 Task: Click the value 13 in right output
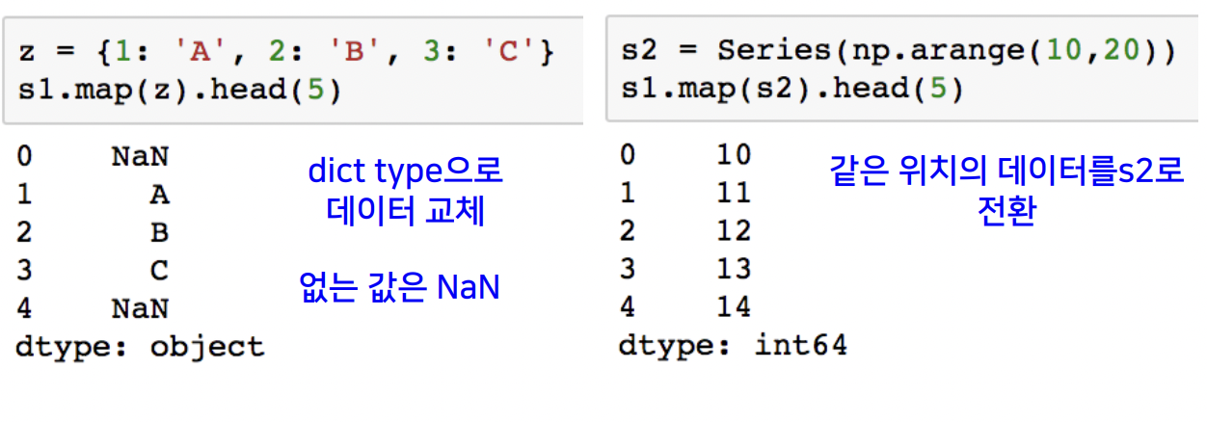tap(734, 269)
